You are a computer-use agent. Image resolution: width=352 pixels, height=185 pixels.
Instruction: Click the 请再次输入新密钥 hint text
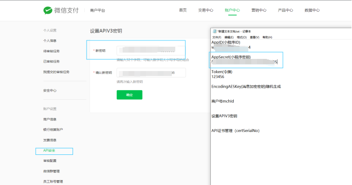(130, 82)
